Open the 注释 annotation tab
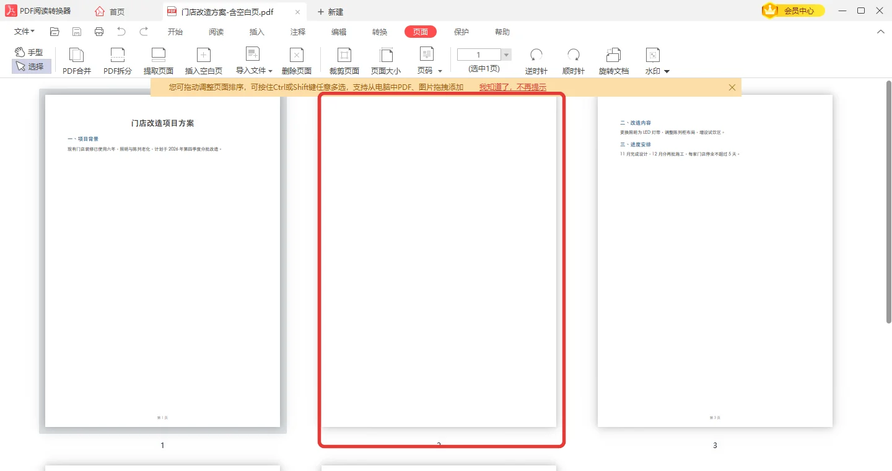Viewport: 892px width, 471px height. click(298, 32)
